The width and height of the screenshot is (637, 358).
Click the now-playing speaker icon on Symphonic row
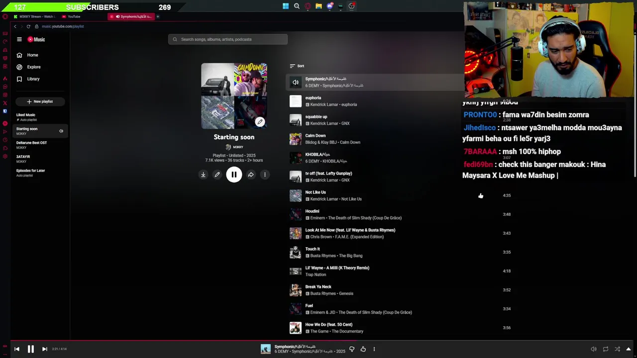coord(296,83)
